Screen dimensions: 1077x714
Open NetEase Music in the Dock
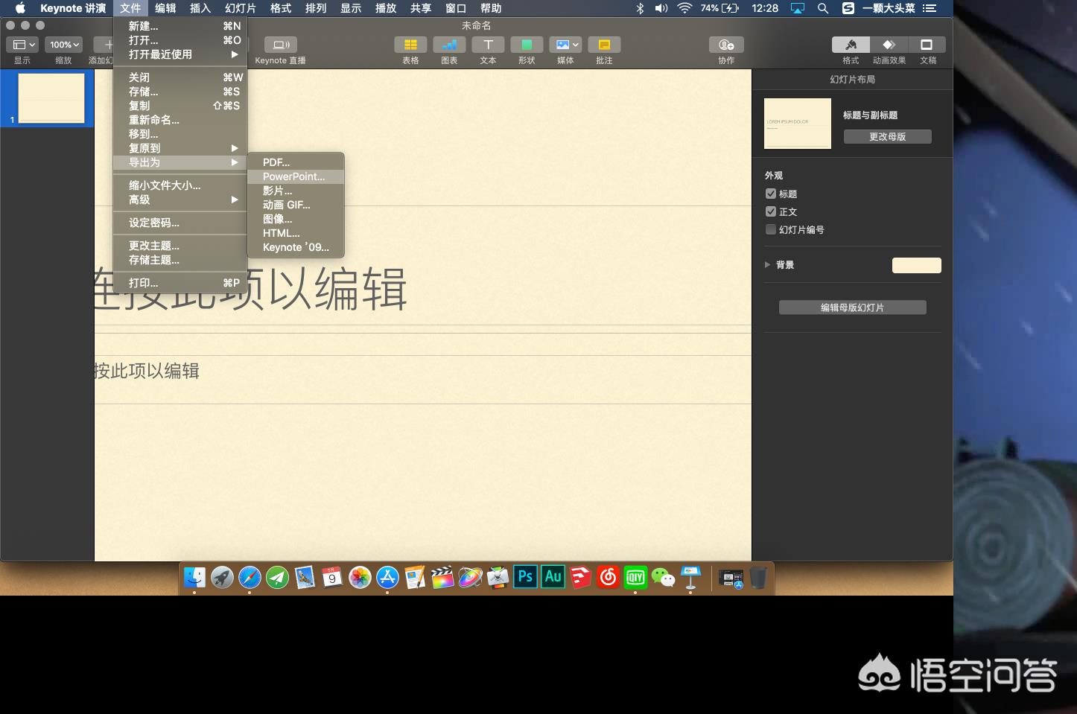609,577
